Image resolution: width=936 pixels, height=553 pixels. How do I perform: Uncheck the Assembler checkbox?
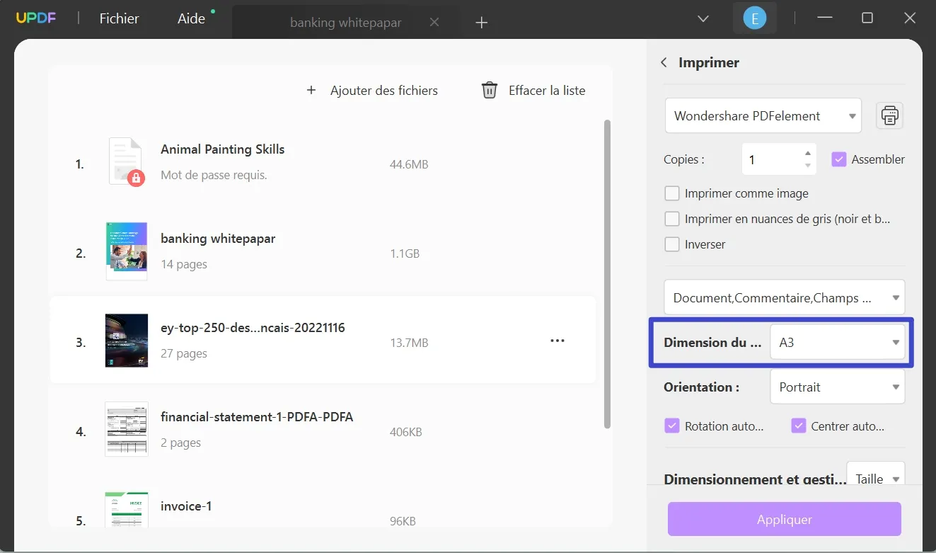[x=839, y=159]
